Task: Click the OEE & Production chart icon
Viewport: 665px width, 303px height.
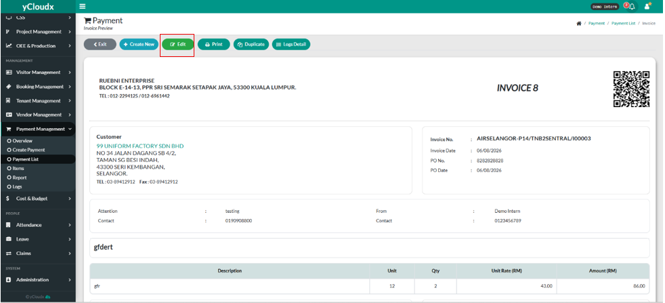Action: (9, 46)
